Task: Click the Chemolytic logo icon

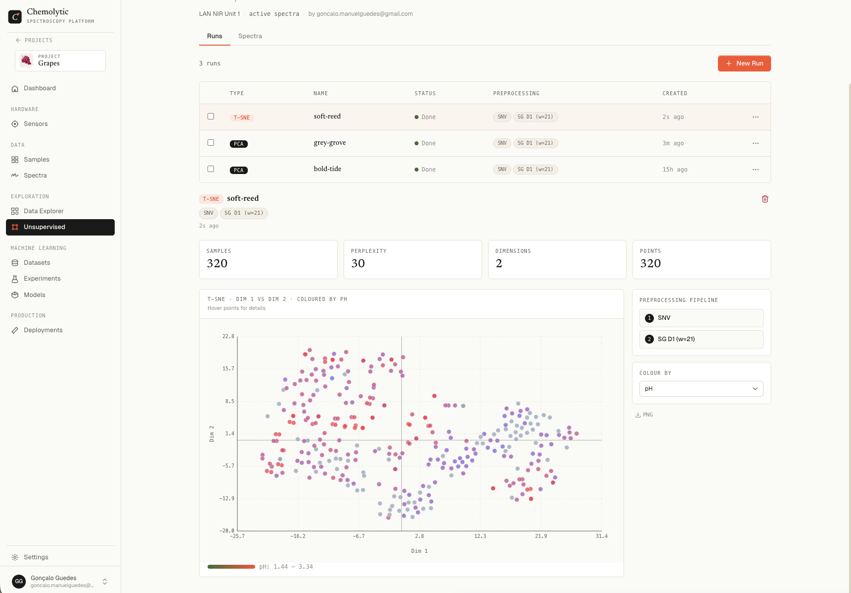Action: [x=15, y=16]
